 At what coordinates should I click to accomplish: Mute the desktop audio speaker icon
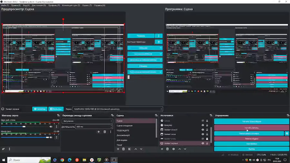(51, 127)
